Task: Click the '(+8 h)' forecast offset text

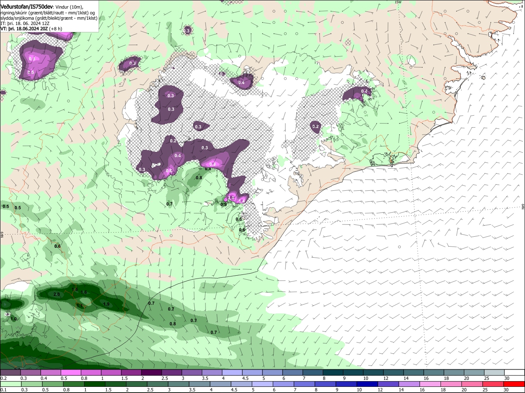Action: (x=56, y=29)
